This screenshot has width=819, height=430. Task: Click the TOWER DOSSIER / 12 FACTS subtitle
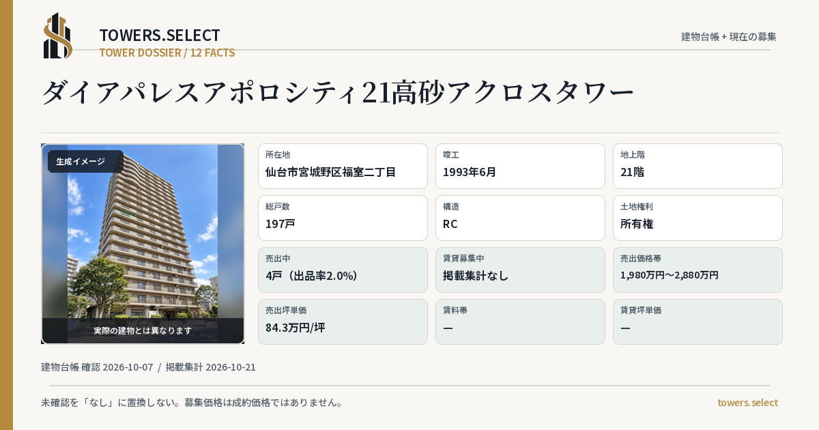[167, 53]
